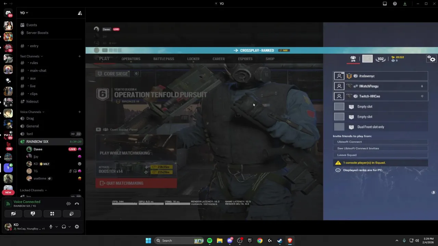Open Brave browser from the taskbar
This screenshot has width=438, height=246.
[x=290, y=241]
